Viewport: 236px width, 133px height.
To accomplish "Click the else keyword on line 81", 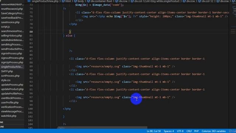I will click(x=69, y=35).
